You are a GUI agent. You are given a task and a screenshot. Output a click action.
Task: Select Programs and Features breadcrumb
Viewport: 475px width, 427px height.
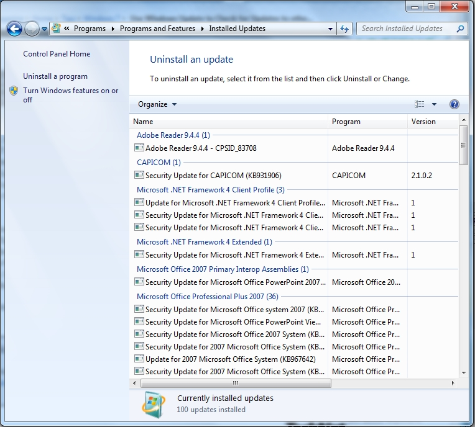(157, 29)
